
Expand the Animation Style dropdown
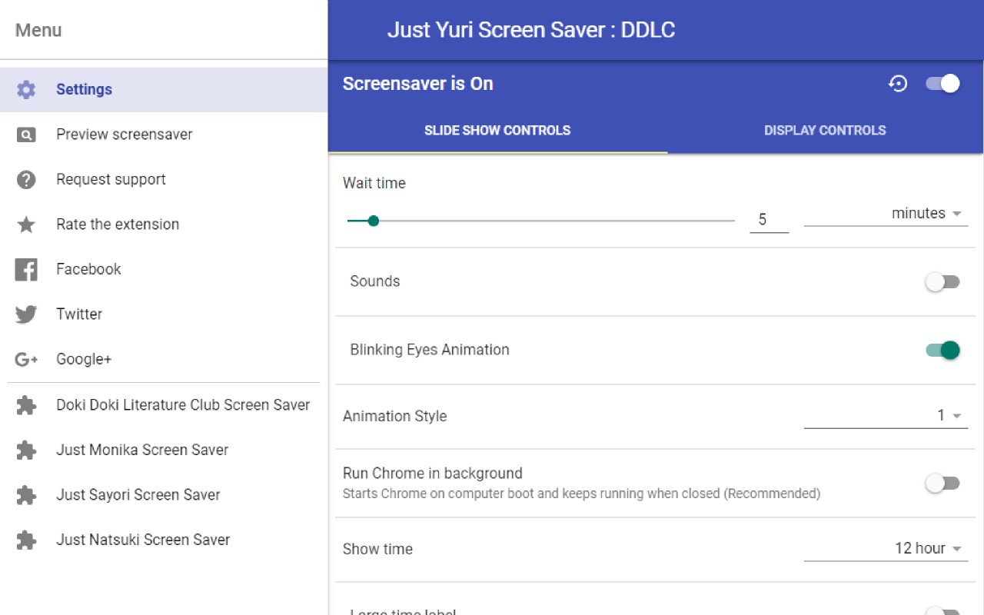886,416
